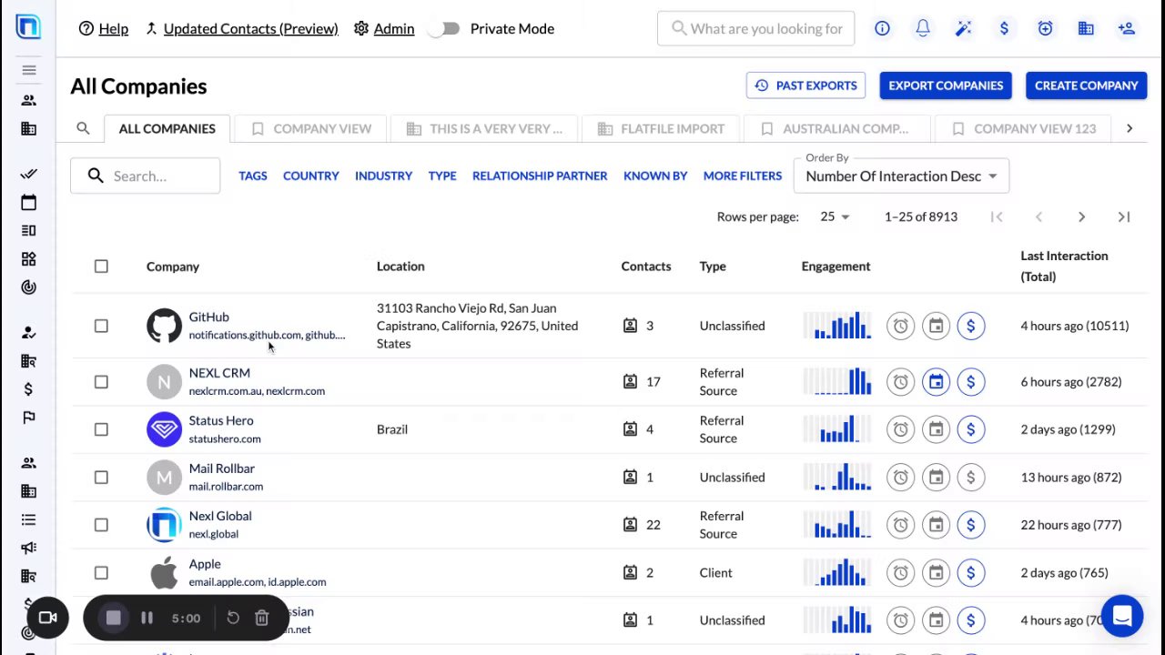Click the notifications bell icon

coord(923,28)
